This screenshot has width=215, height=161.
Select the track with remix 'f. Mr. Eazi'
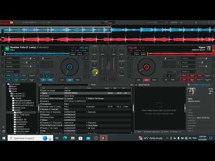[x=86, y=128]
